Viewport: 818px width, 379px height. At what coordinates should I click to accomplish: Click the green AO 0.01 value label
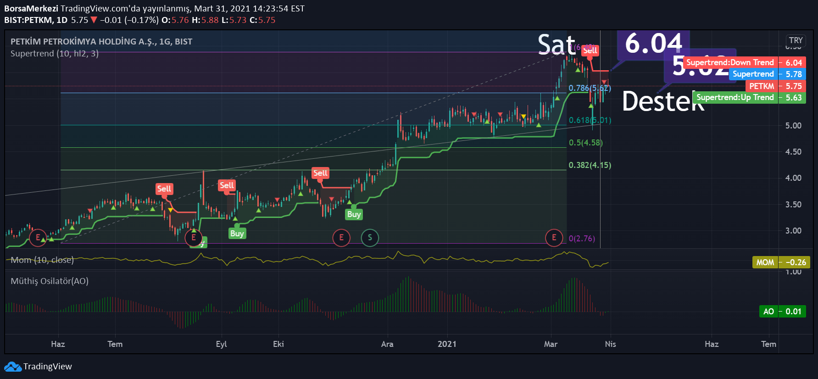(783, 312)
